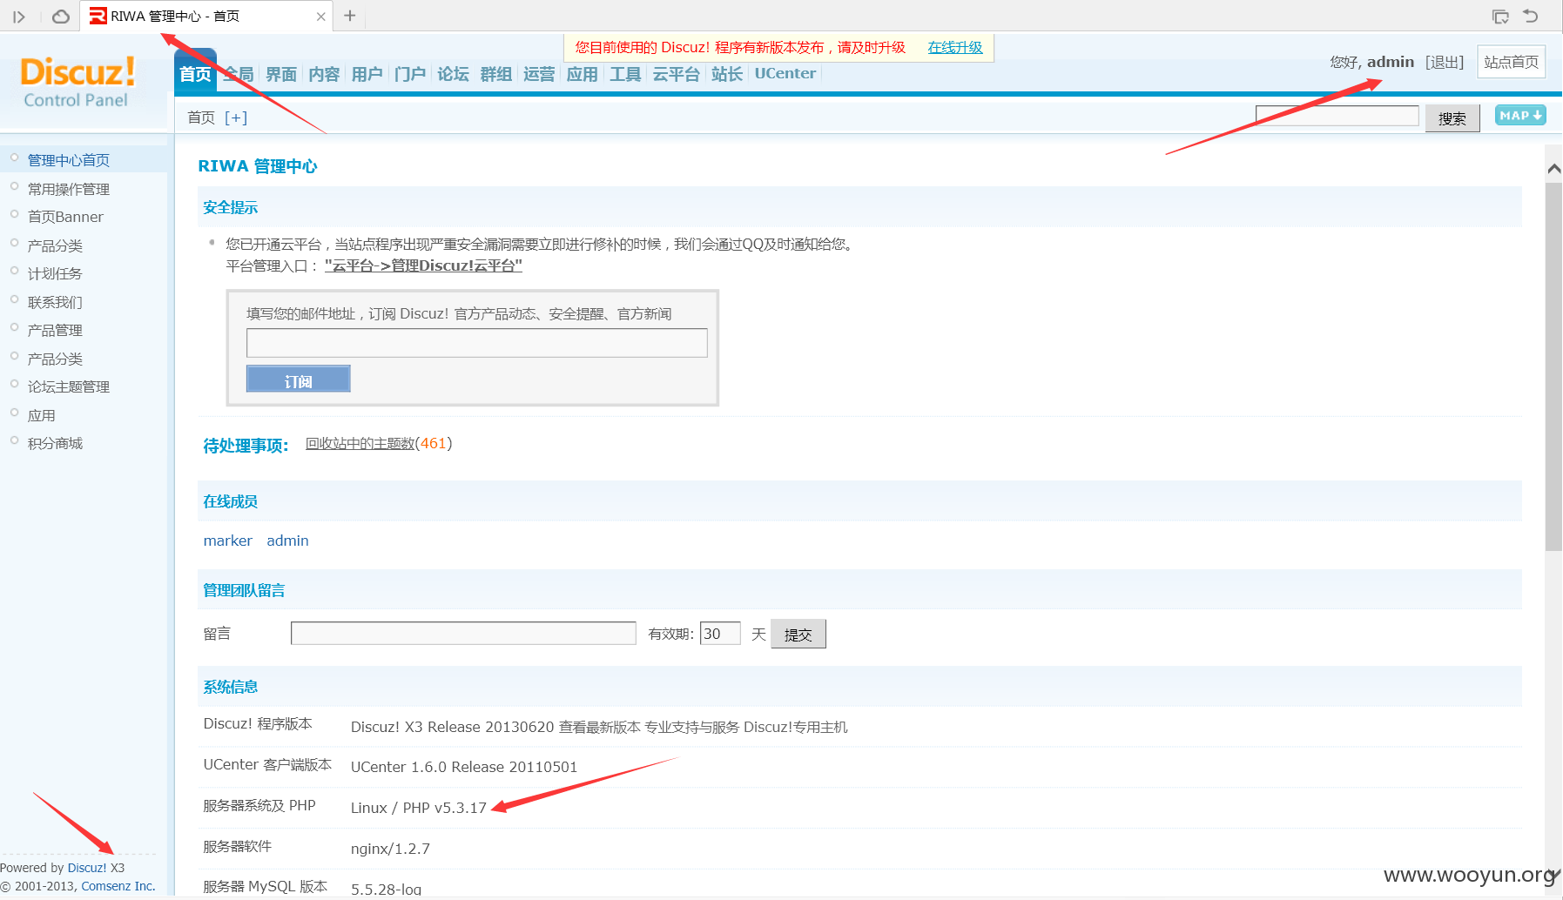
Task: Click the 订阅 subscribe button
Action: coord(298,379)
